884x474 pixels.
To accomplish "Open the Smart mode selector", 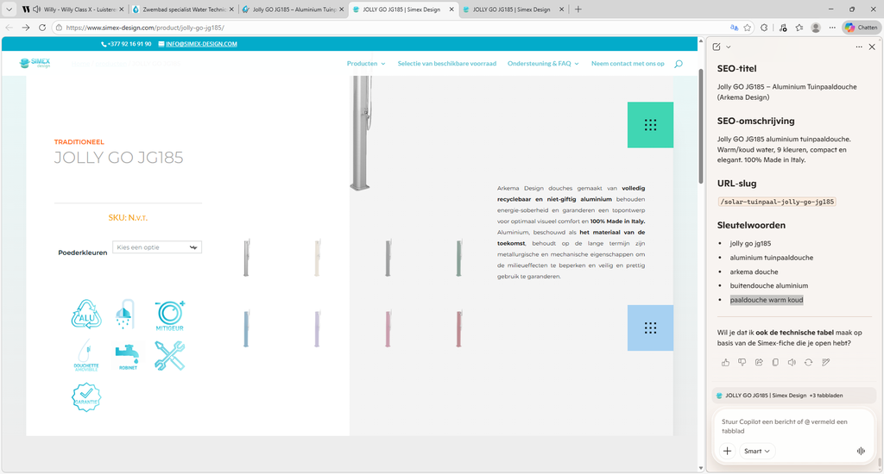I will point(757,451).
